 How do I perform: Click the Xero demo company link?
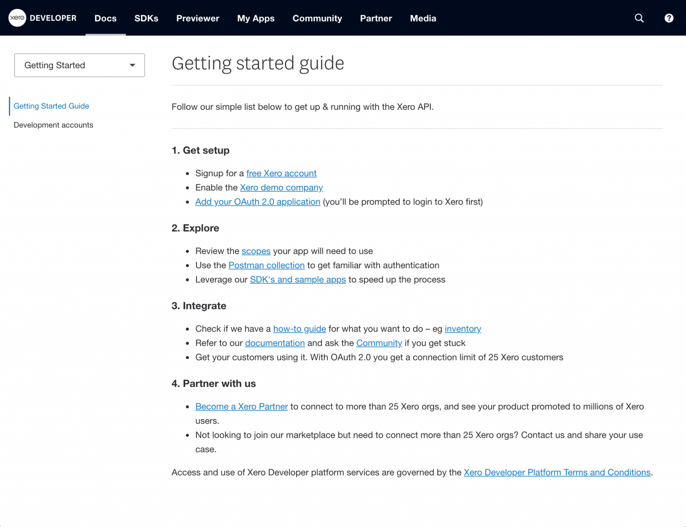(x=281, y=187)
